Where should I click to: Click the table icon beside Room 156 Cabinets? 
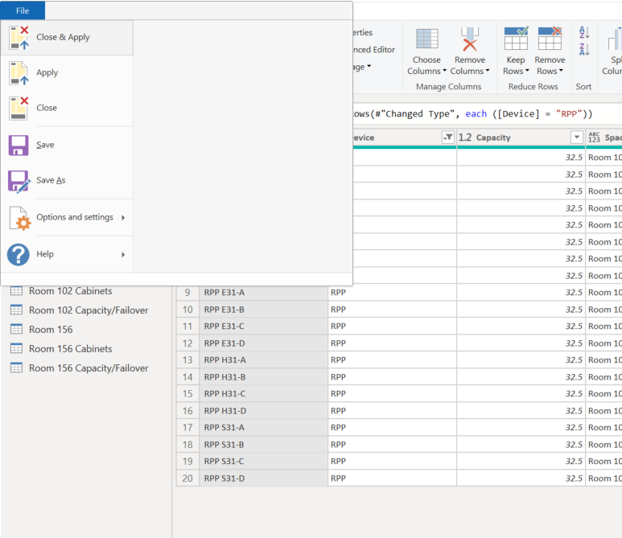(x=16, y=348)
